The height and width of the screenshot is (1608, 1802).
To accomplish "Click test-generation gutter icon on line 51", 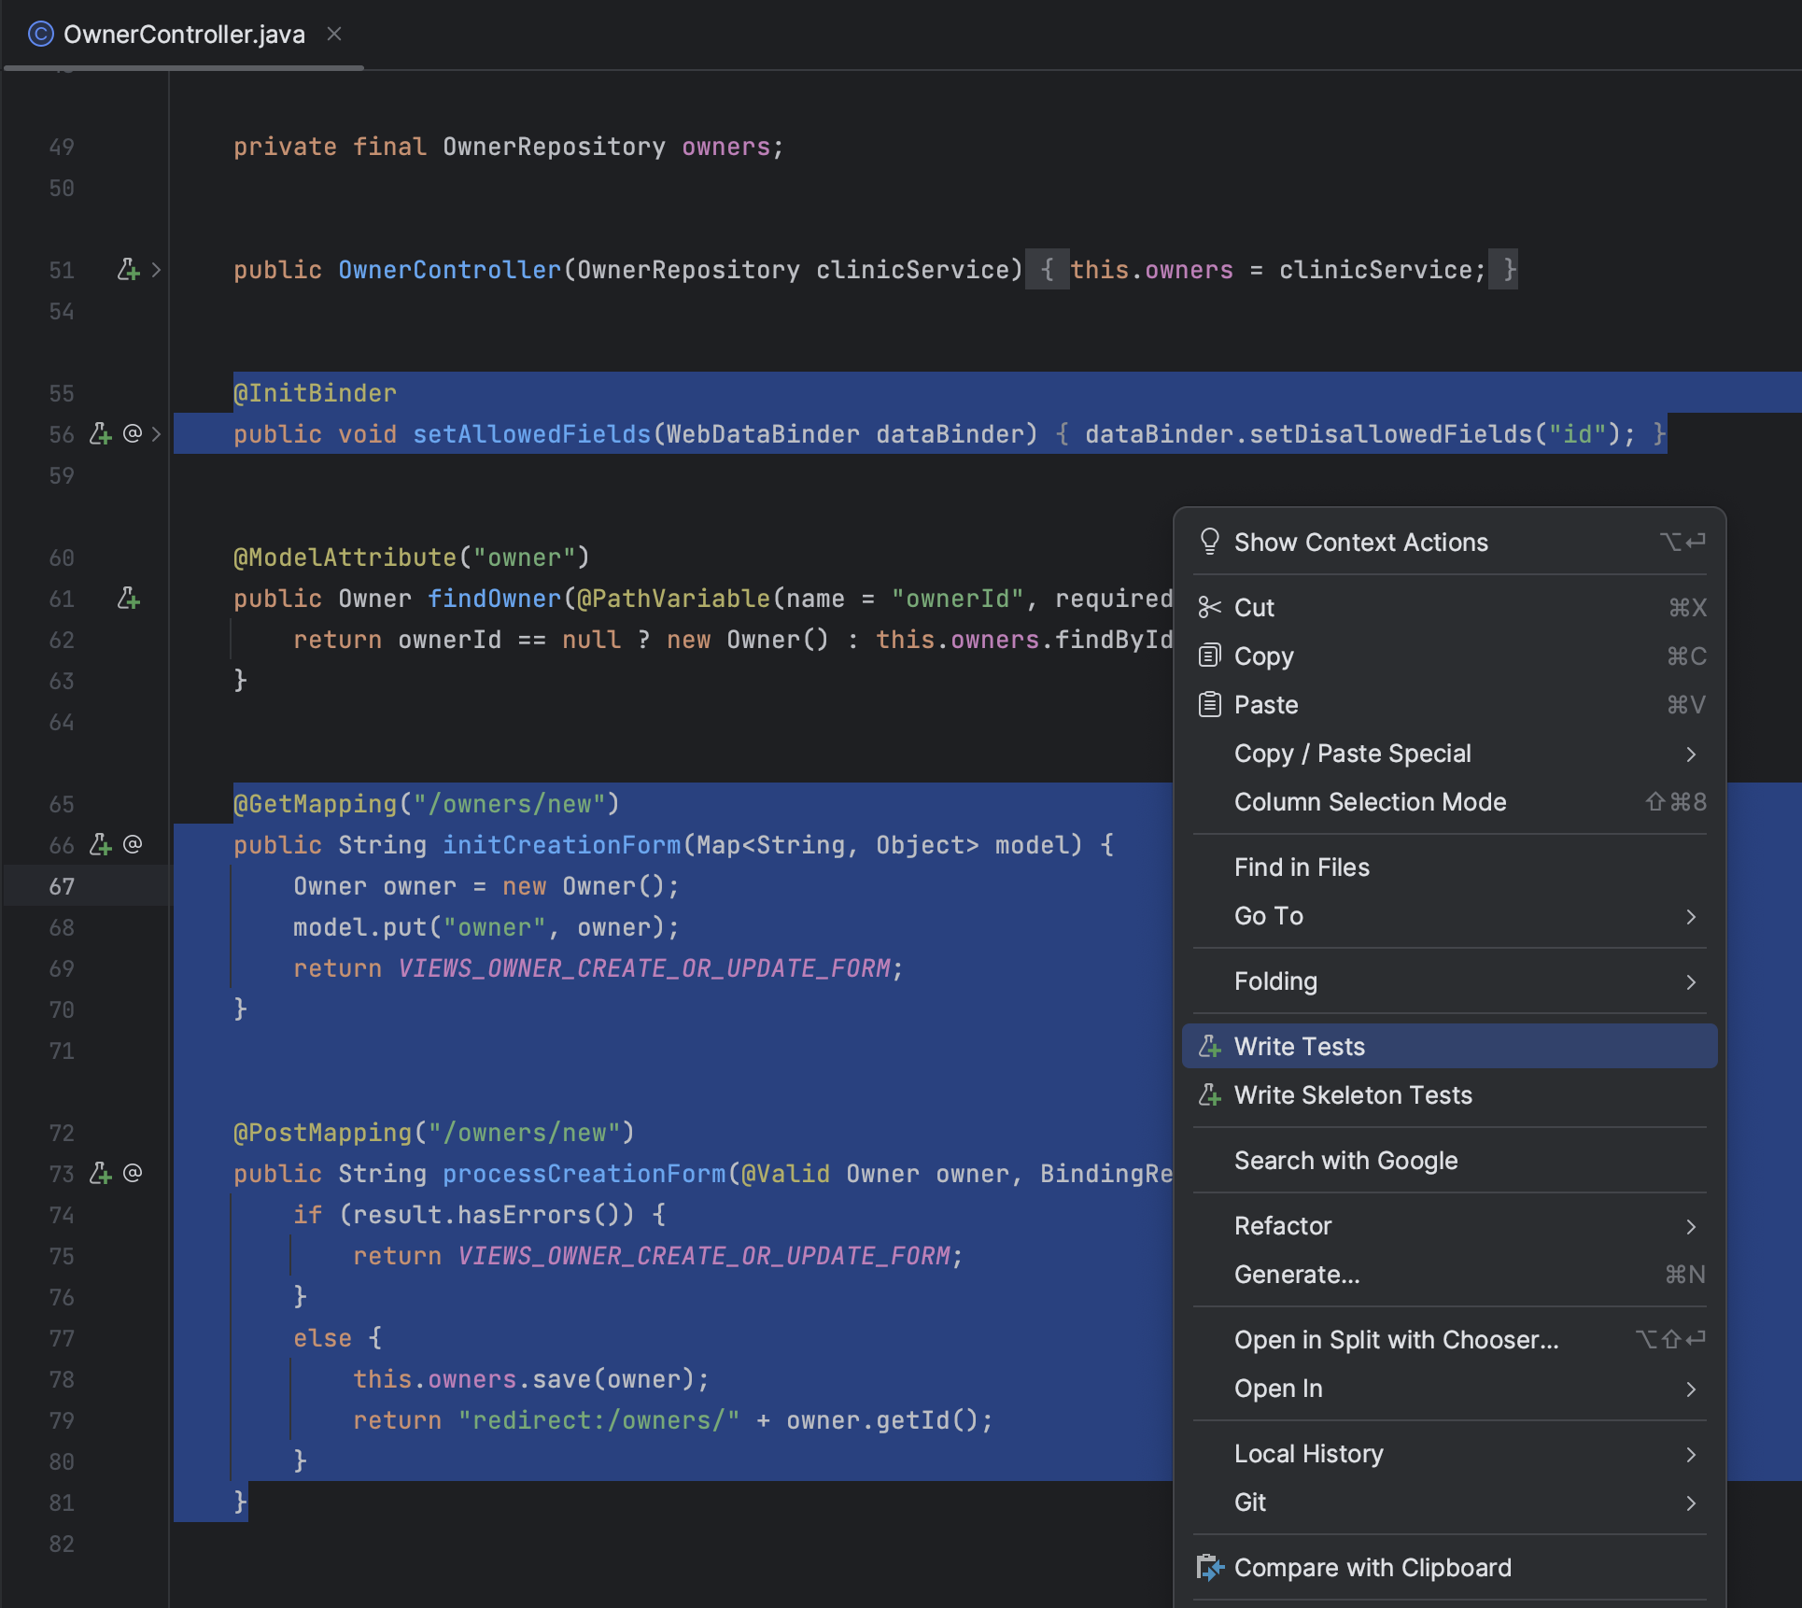I will [x=129, y=270].
